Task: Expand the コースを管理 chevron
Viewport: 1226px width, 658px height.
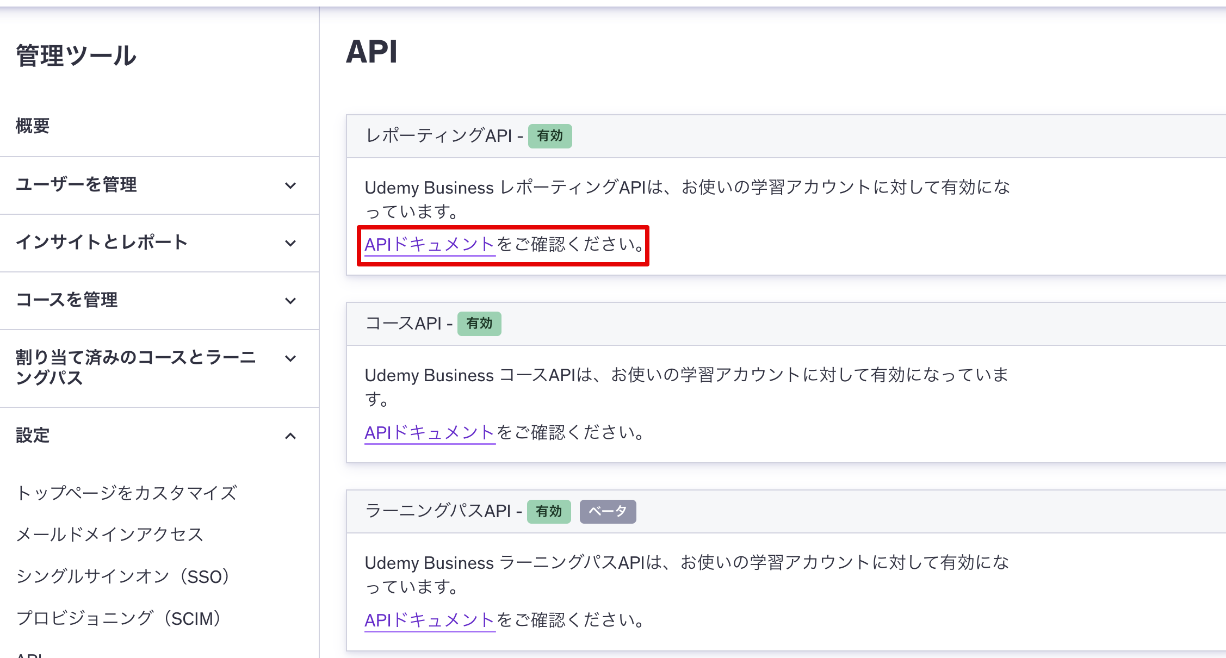Action: click(x=290, y=301)
